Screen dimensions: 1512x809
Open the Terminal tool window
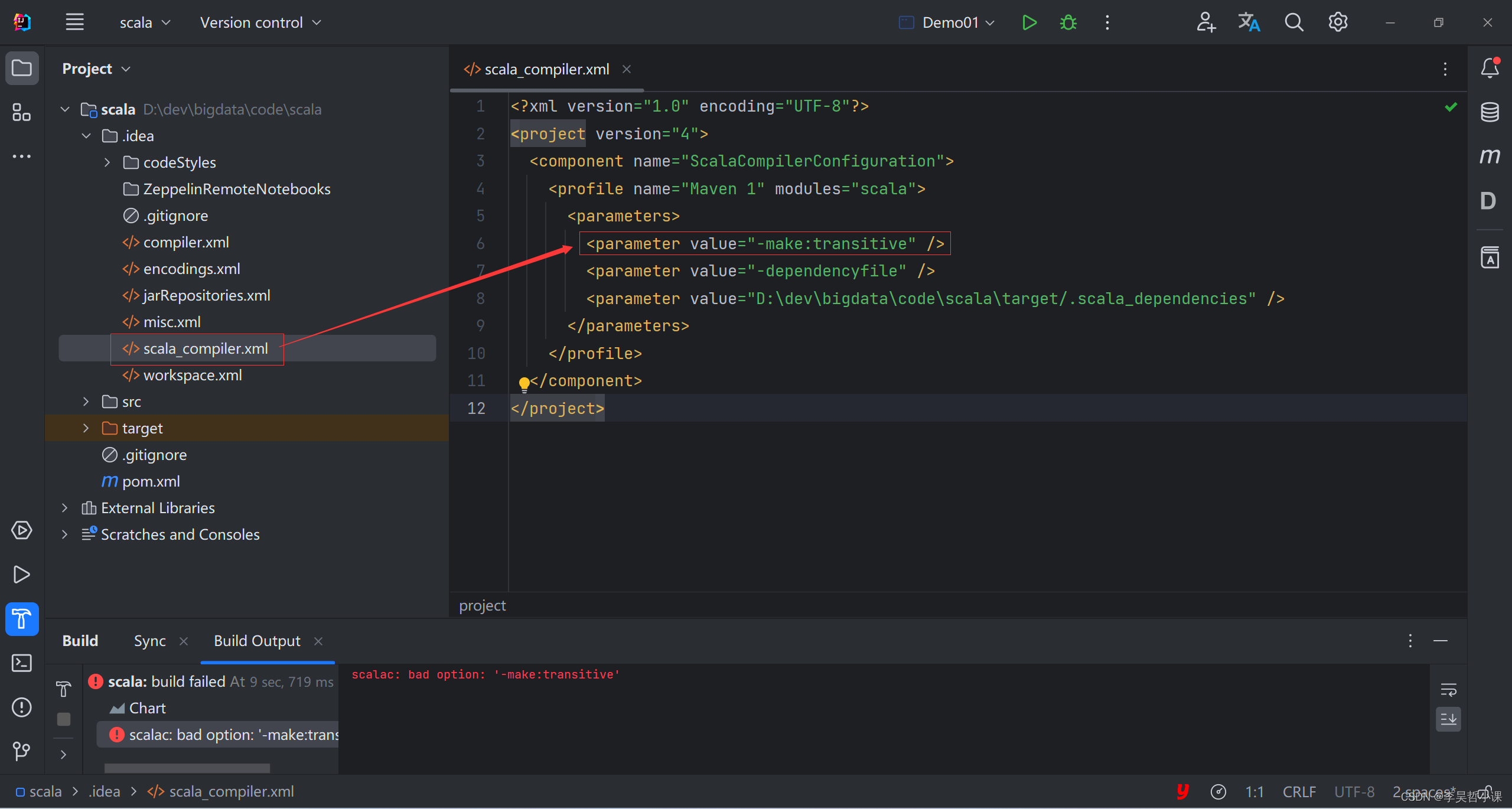[22, 663]
